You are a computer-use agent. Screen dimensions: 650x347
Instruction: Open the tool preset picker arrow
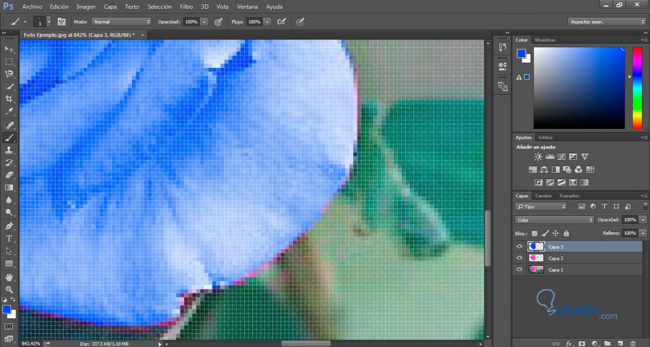point(25,22)
